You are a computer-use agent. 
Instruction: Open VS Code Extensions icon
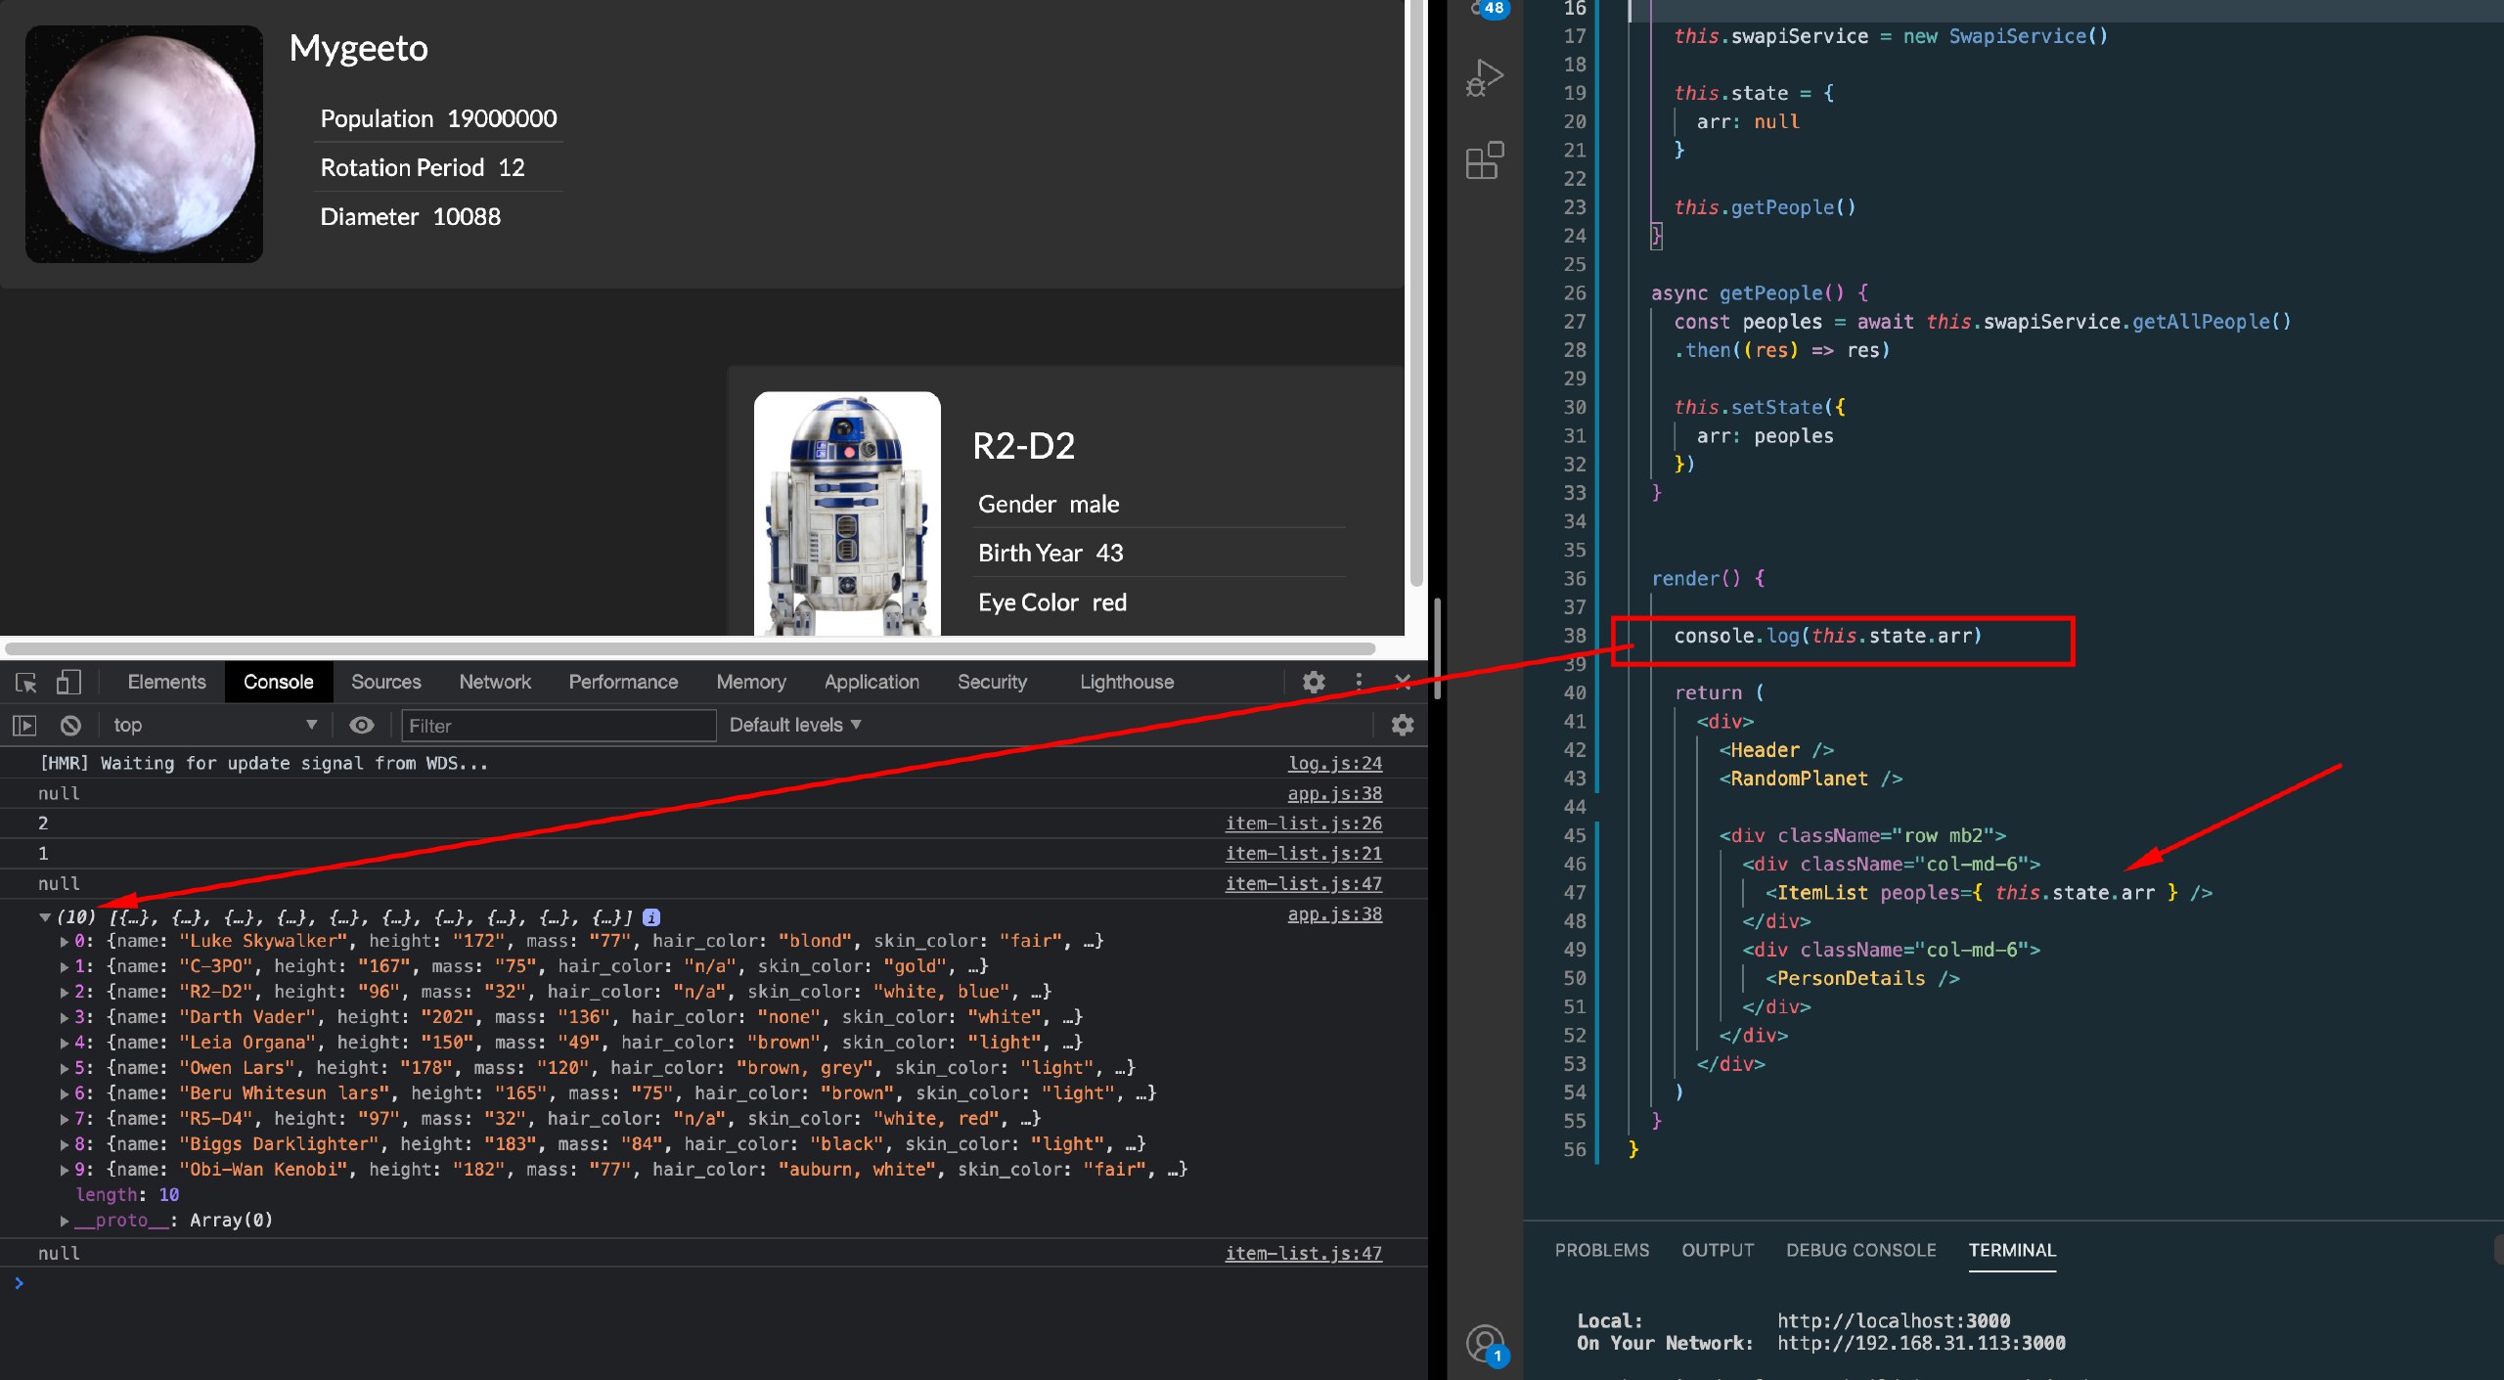tap(1484, 160)
